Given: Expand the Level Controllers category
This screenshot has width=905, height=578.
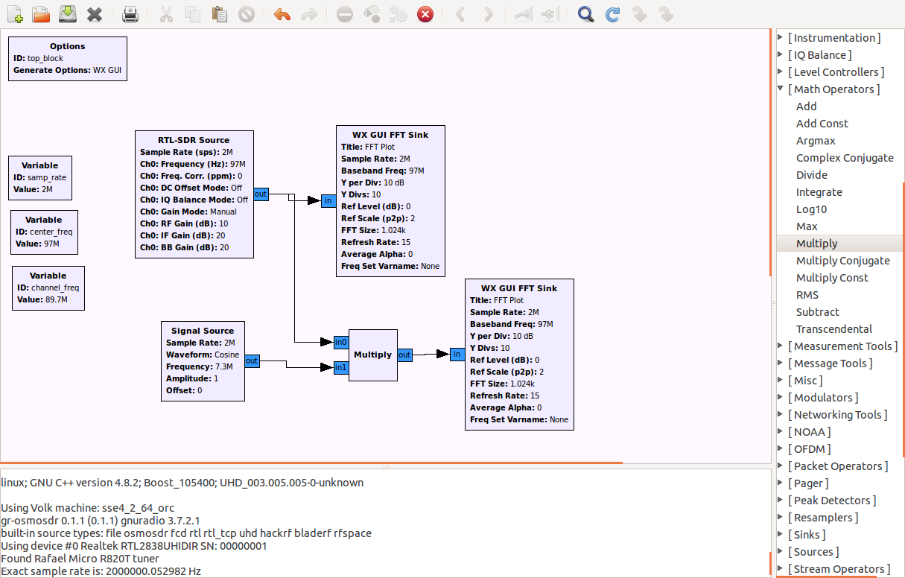Looking at the screenshot, I should point(781,72).
